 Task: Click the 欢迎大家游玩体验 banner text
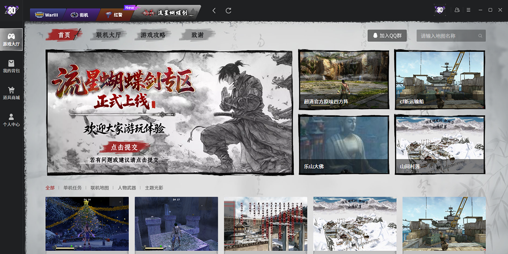click(x=124, y=129)
